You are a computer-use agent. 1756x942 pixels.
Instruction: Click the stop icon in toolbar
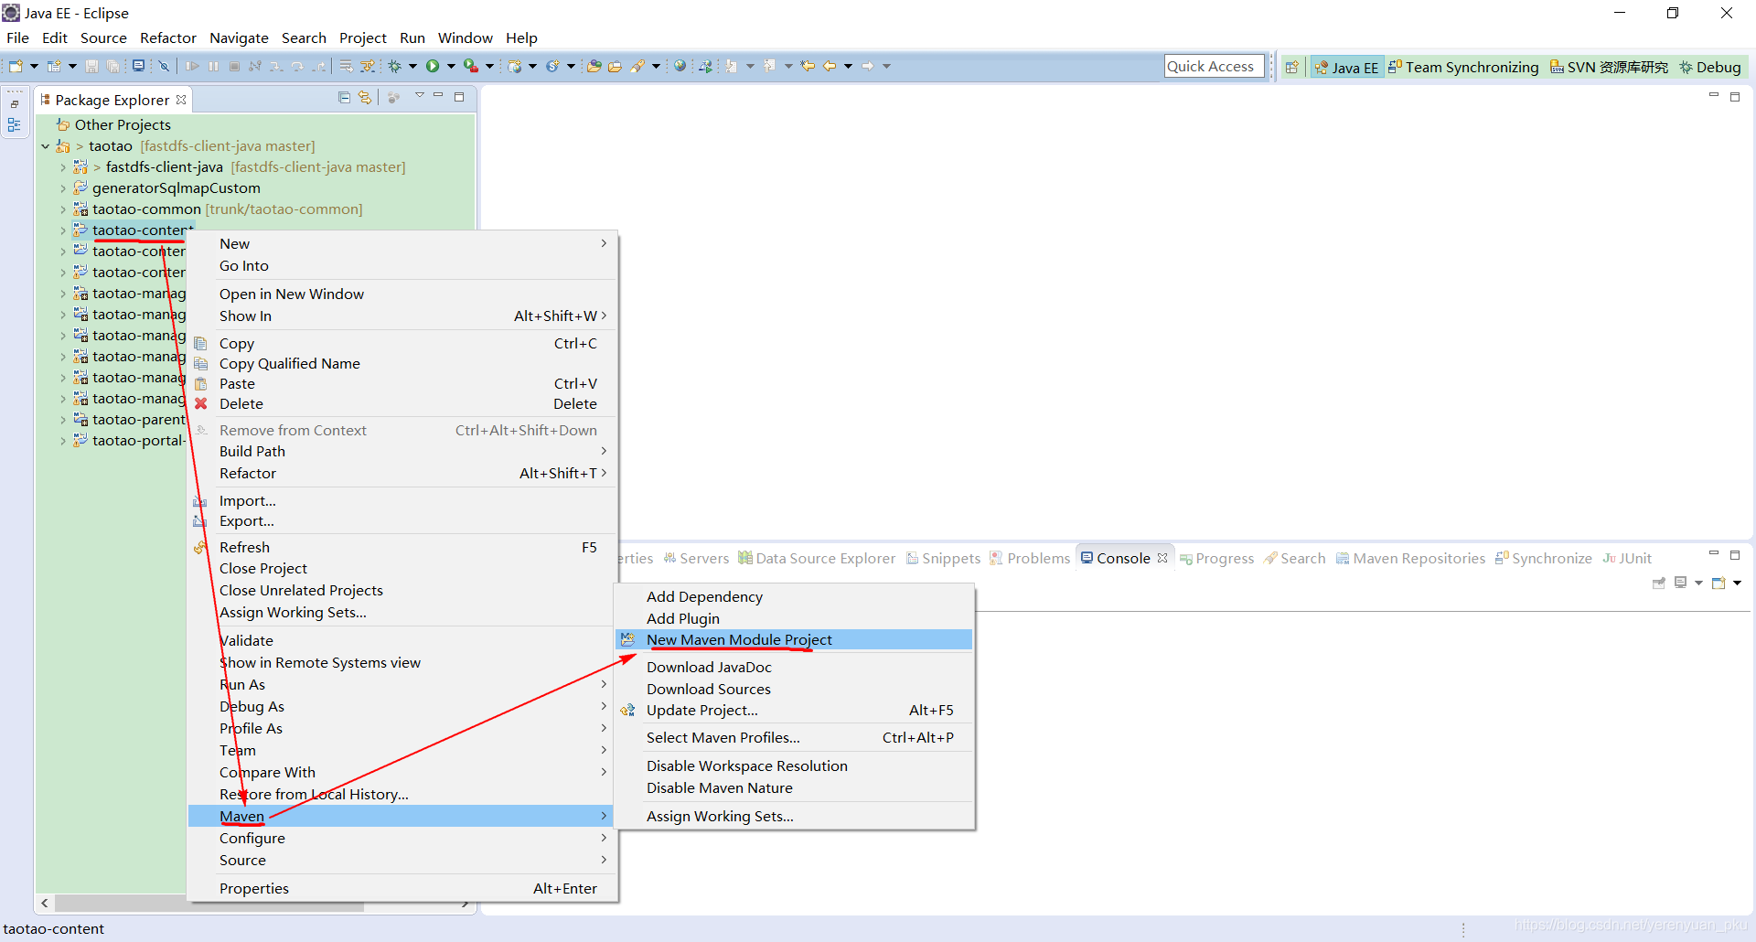[234, 66]
